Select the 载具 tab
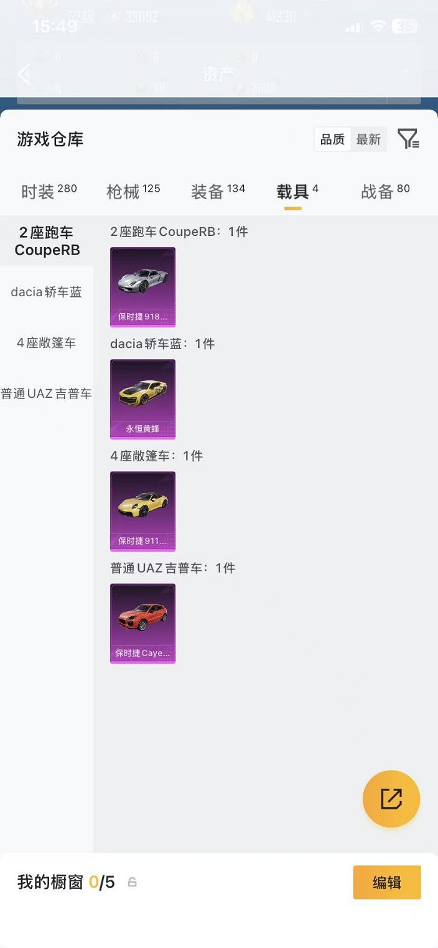This screenshot has height=948, width=438. 297,192
